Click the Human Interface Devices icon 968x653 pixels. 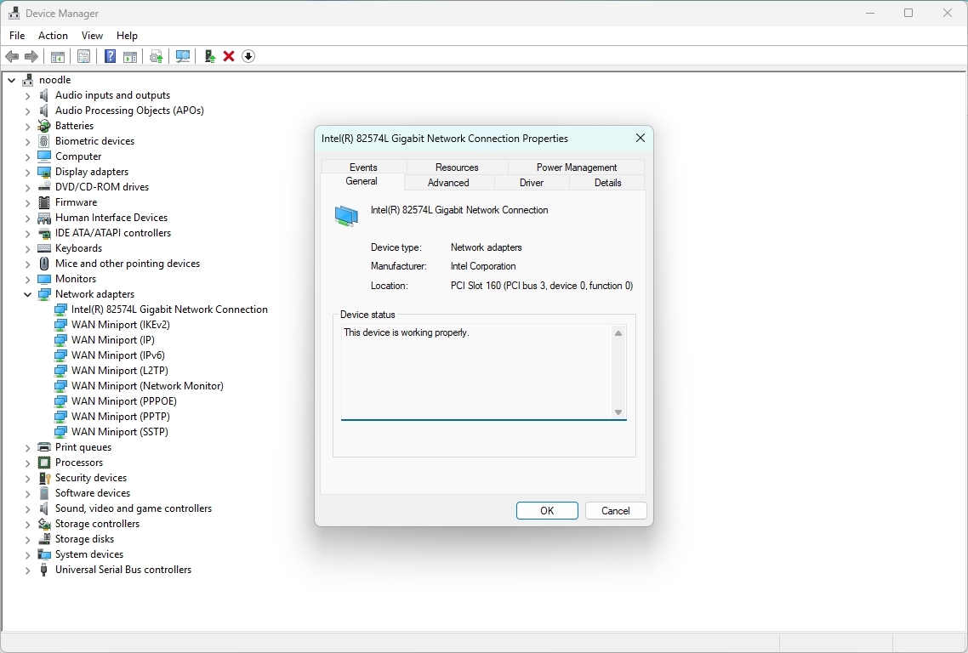pyautogui.click(x=44, y=218)
